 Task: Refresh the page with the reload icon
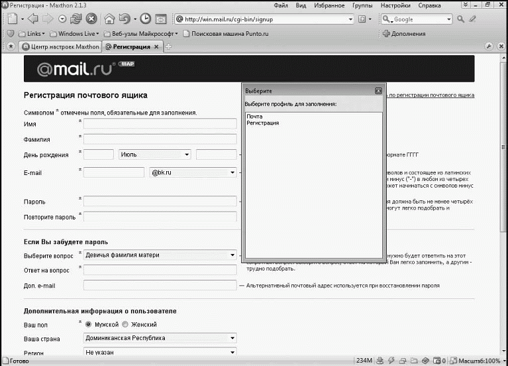(x=76, y=19)
